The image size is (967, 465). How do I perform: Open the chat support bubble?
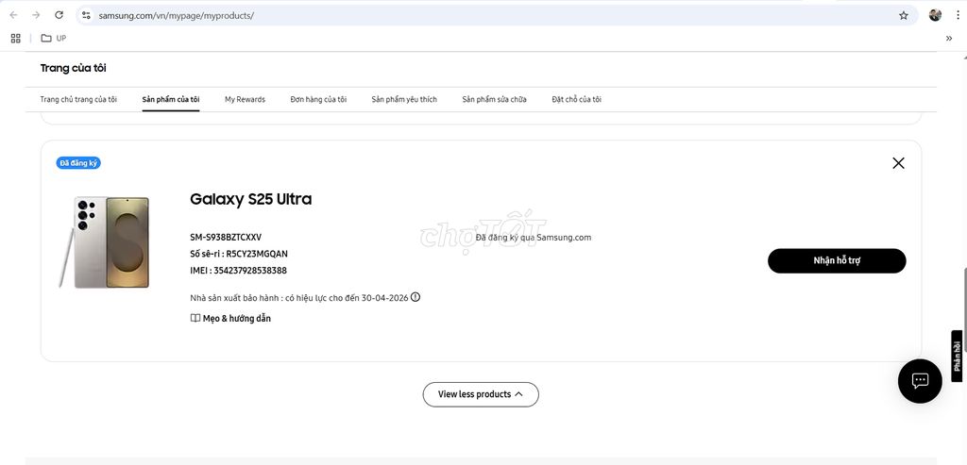click(x=920, y=381)
